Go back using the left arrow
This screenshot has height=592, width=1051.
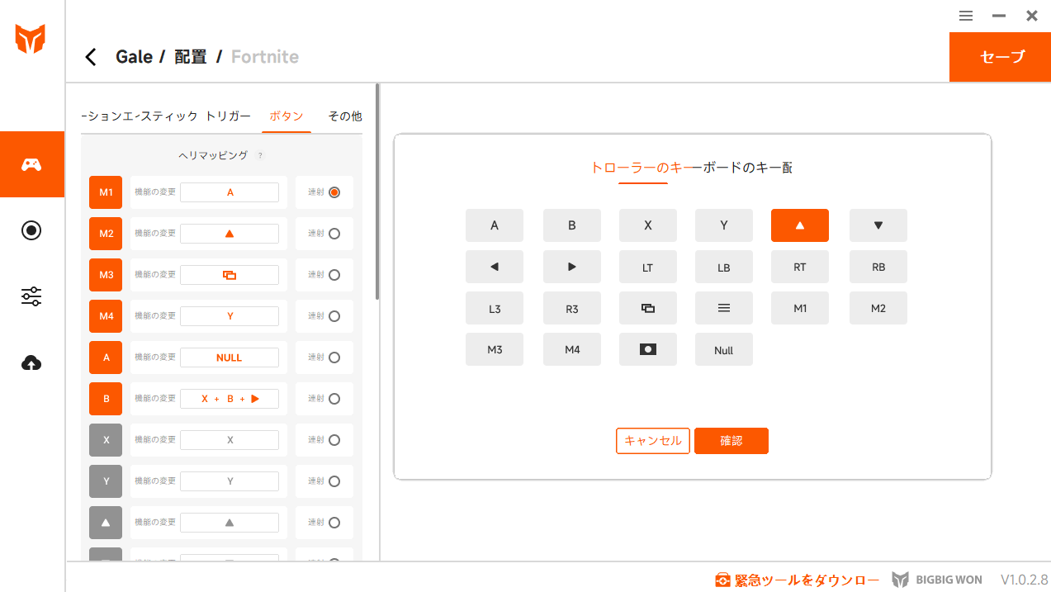[91, 57]
